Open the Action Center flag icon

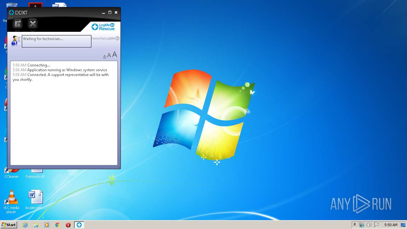pyautogui.click(x=376, y=225)
